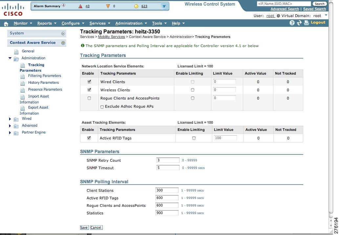Enable Rogue Clients and AccessPoints tracking
Image resolution: width=339 pixels, height=235 pixels.
tap(89, 98)
